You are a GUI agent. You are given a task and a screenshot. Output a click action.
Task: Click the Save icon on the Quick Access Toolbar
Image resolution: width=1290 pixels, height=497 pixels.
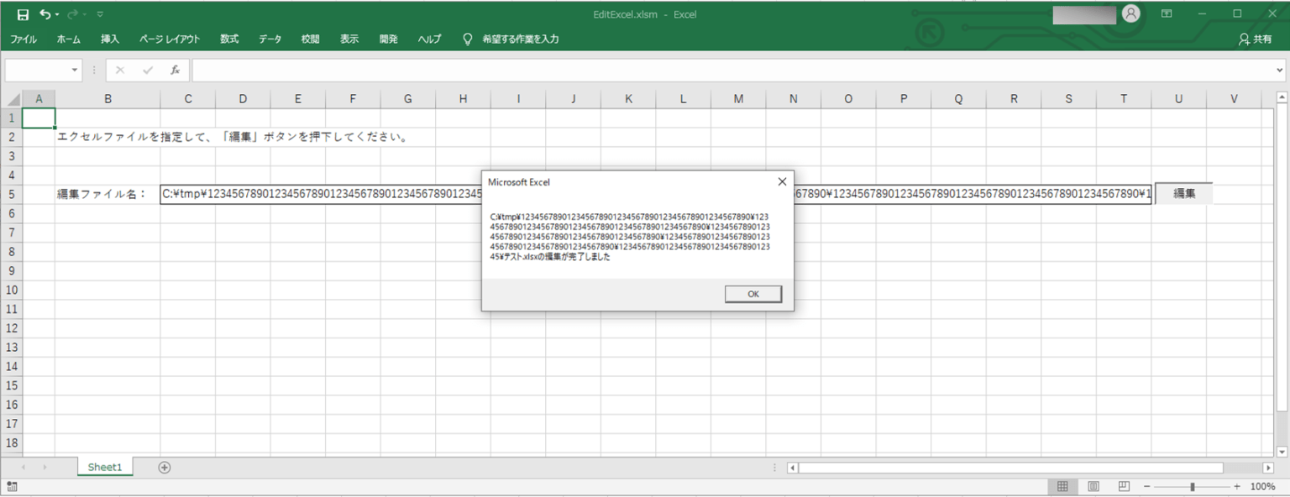(23, 14)
